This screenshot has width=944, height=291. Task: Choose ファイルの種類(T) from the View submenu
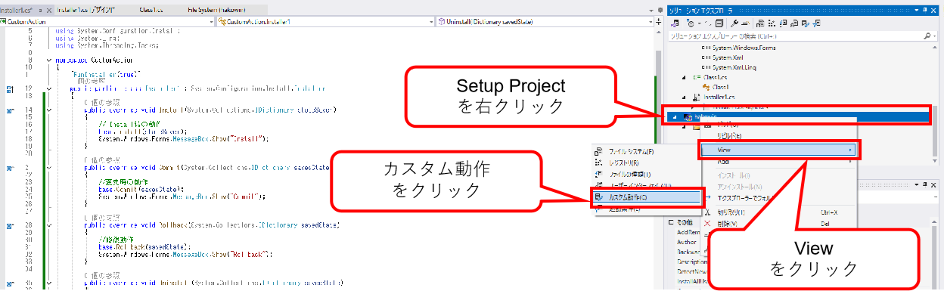tap(647, 174)
